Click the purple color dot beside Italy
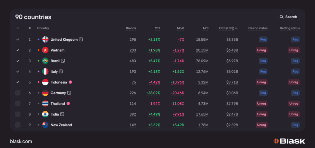This screenshot has height=148, width=315. click(x=38, y=72)
